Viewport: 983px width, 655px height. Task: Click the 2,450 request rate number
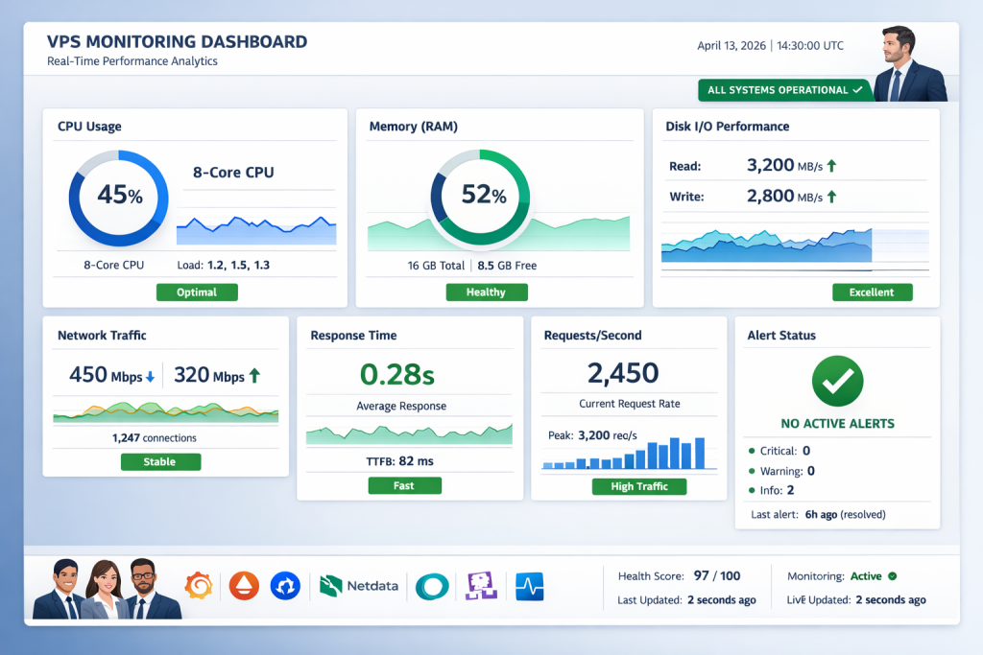(623, 373)
